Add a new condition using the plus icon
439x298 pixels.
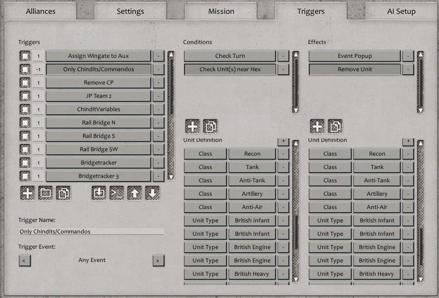pyautogui.click(x=193, y=126)
